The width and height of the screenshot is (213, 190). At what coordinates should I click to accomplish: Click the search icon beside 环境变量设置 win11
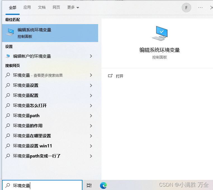pyautogui.click(x=8, y=146)
